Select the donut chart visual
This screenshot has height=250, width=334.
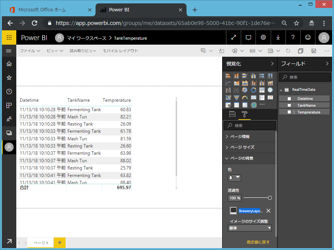pos(253,90)
